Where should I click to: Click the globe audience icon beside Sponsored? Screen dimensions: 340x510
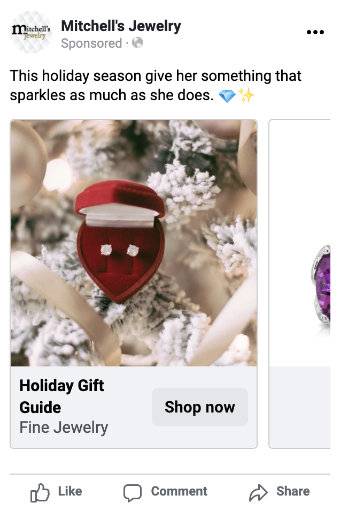click(x=137, y=43)
